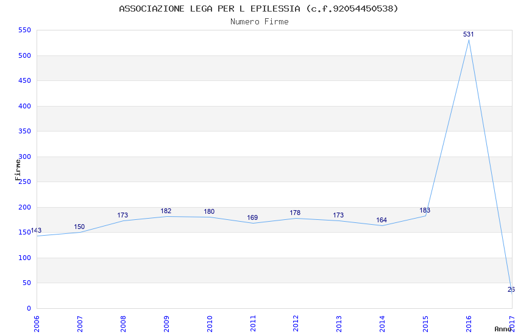Viewport: 518px width, 335px height.
Task: Click the 26 data label at 2017
Action: click(511, 290)
